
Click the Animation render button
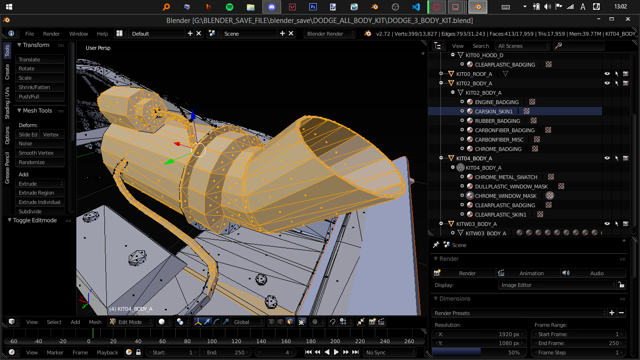tap(528, 273)
